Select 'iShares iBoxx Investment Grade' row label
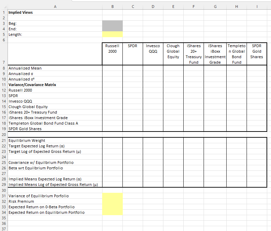The height and width of the screenshot is (231, 271). [55, 118]
